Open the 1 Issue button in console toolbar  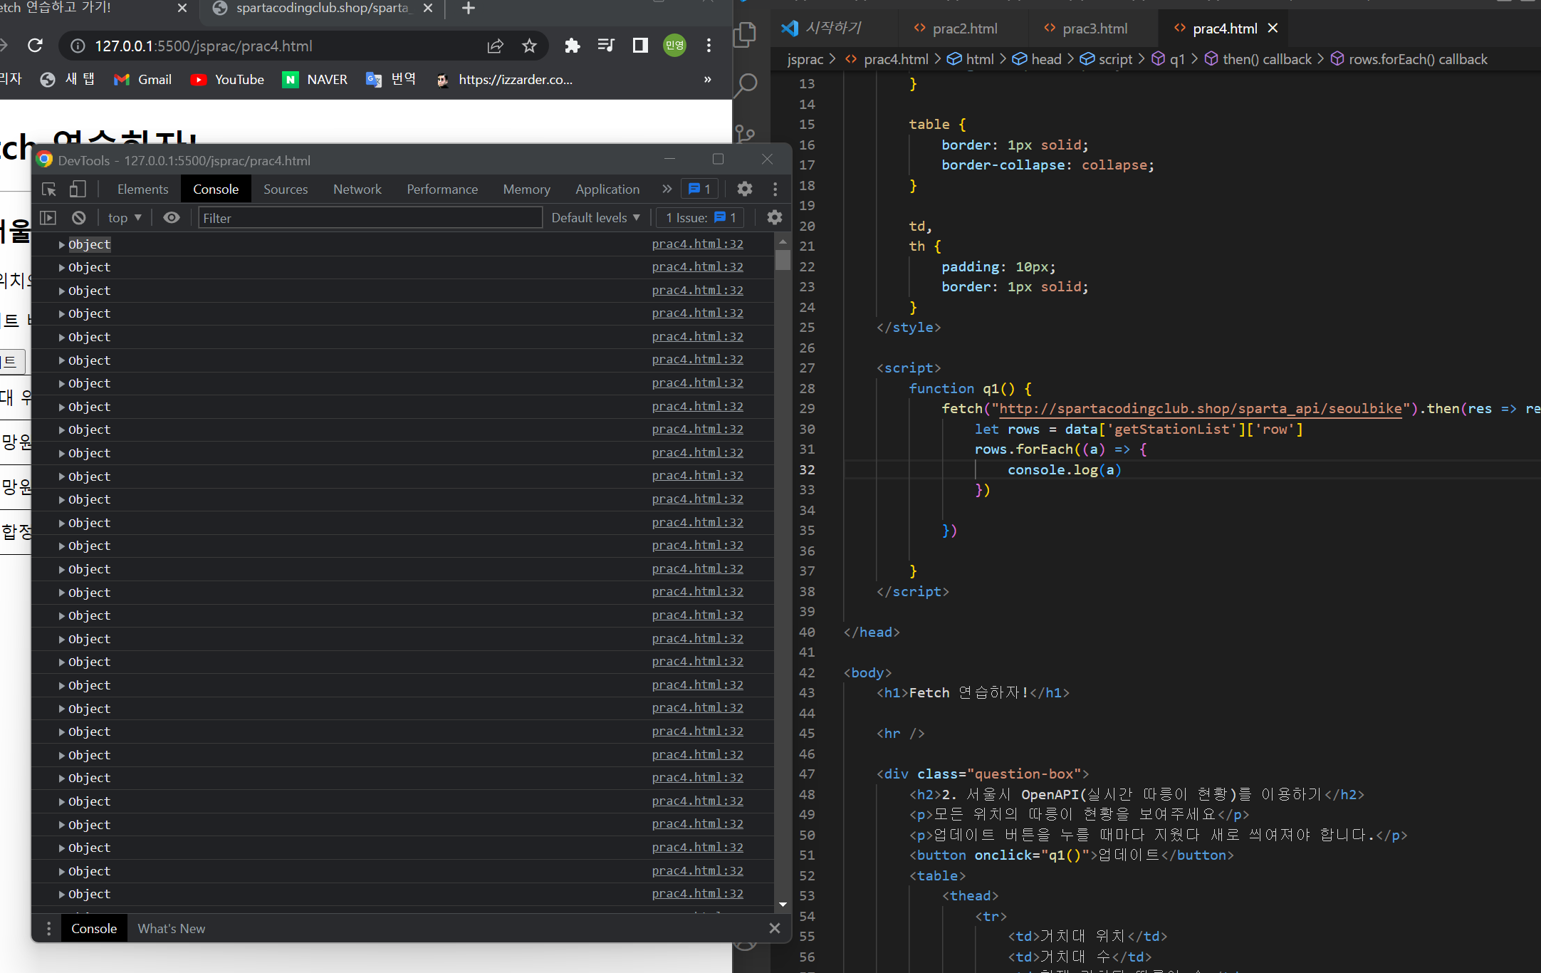(x=701, y=217)
